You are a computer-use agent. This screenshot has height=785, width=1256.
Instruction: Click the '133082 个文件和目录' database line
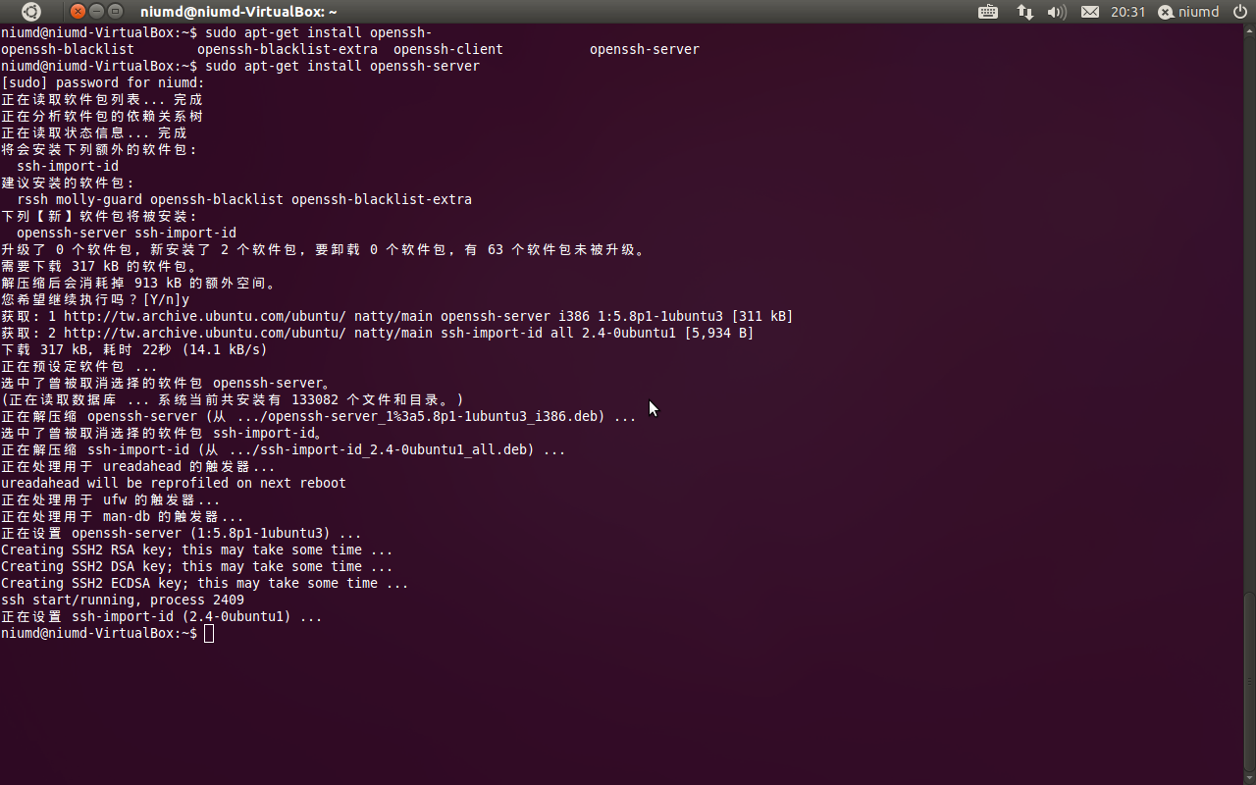point(233,399)
